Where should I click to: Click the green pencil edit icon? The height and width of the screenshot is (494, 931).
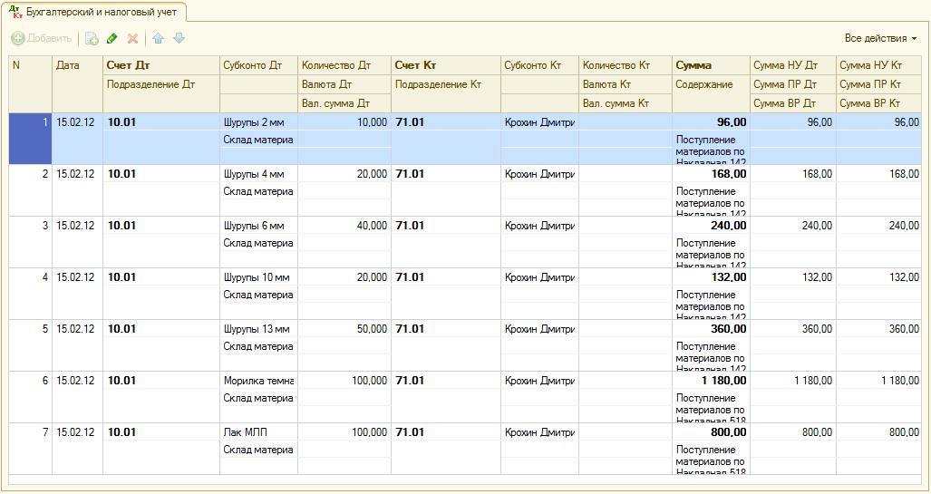click(x=112, y=39)
